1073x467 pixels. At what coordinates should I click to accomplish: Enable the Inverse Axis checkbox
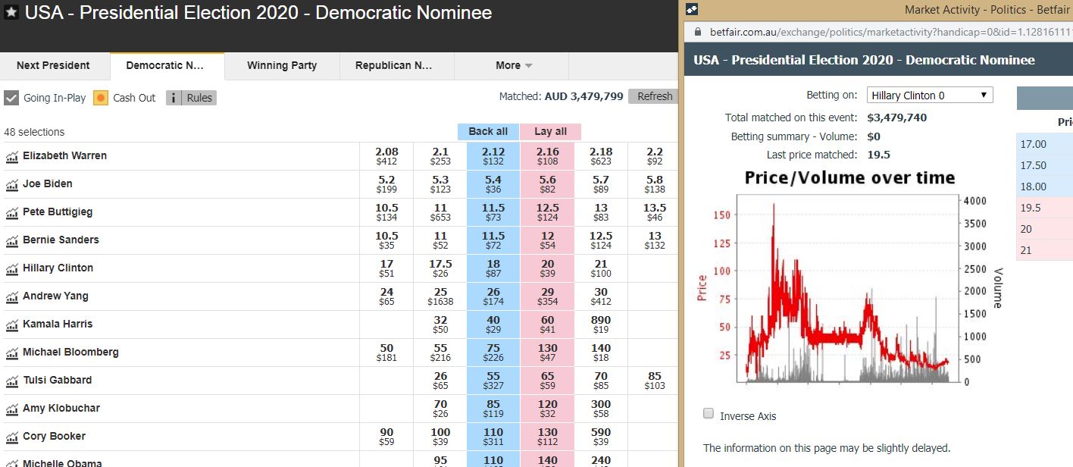tap(709, 414)
